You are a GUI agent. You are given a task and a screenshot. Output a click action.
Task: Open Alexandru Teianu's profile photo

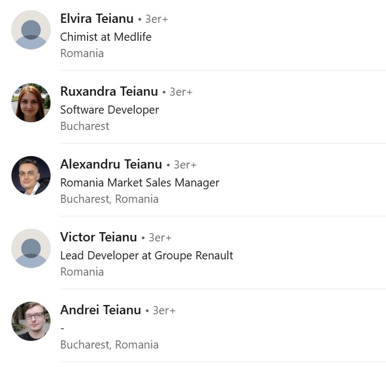point(31,176)
